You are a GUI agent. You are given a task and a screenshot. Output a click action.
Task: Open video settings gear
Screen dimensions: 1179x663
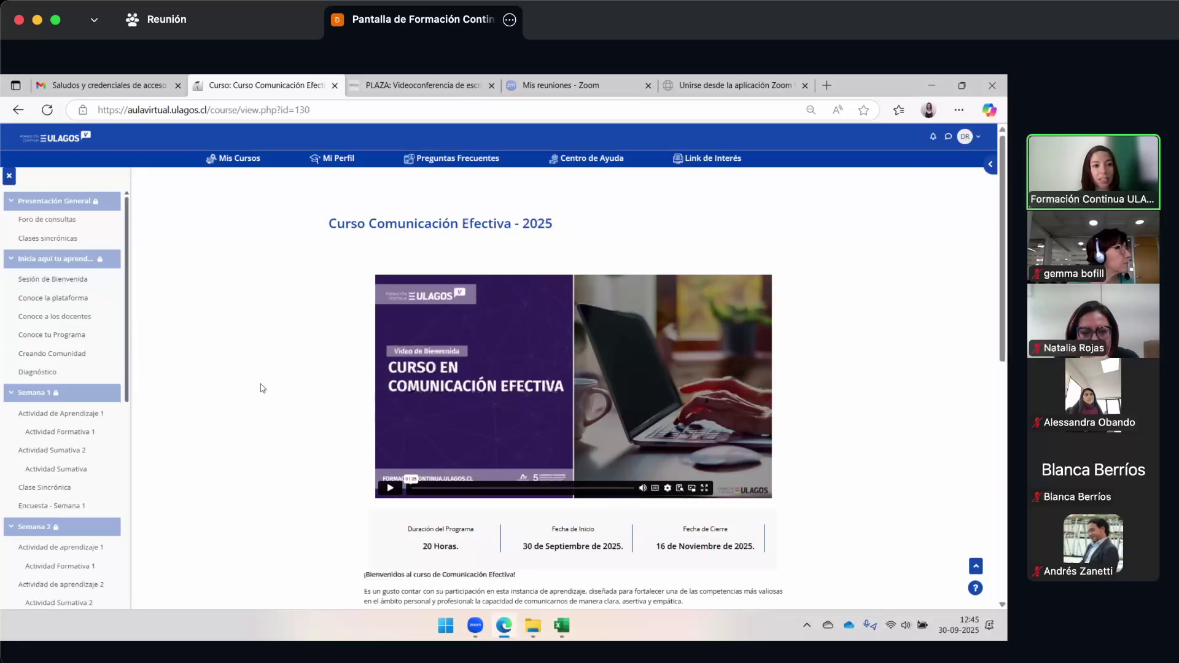click(x=667, y=488)
